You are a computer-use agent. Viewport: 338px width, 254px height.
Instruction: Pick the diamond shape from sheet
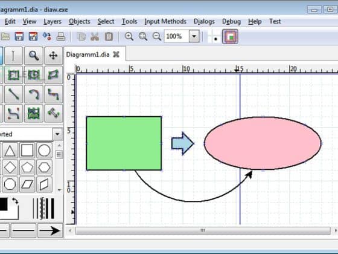(10, 167)
